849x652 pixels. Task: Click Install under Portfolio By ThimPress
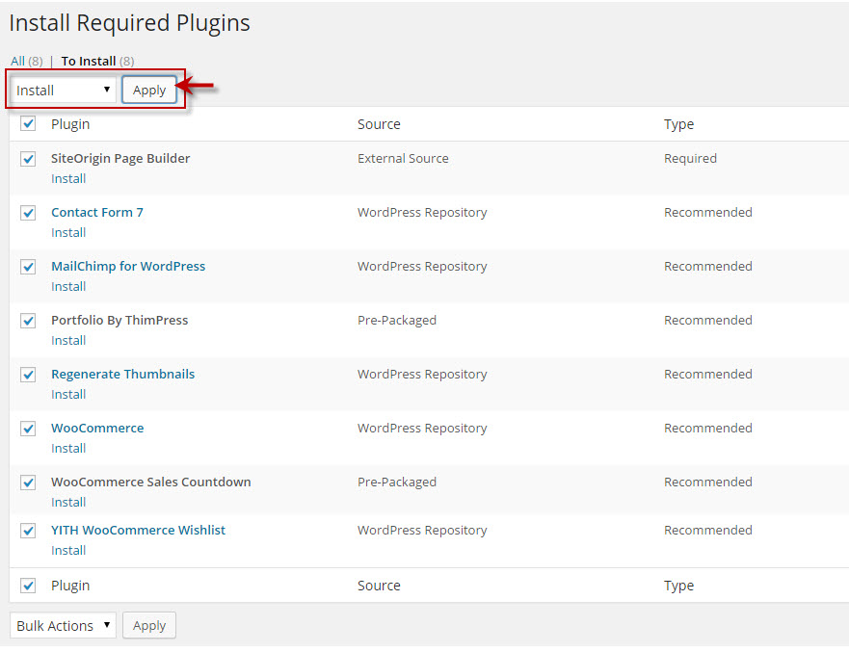coord(68,341)
